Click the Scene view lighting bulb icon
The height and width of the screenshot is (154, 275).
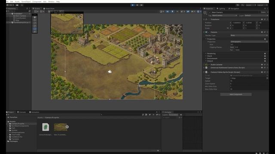172,12
